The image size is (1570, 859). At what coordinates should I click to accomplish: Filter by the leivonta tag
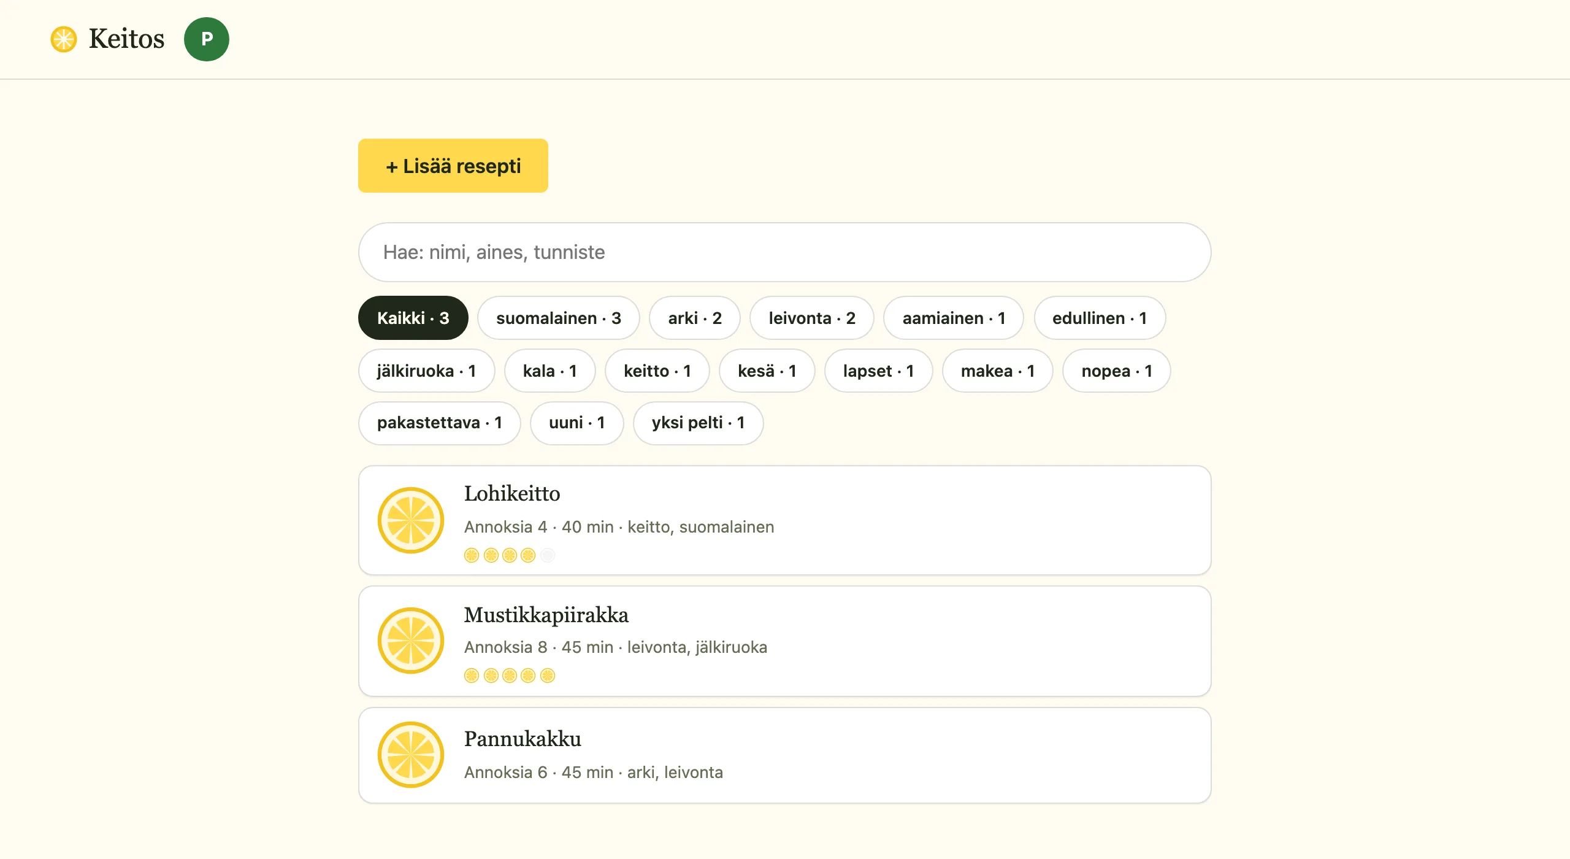tap(812, 318)
